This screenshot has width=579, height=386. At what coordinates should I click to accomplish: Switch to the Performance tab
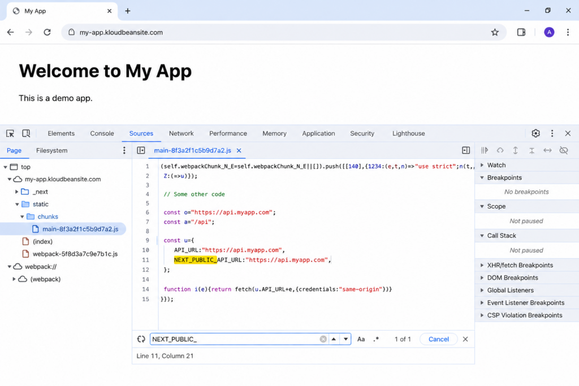click(228, 133)
